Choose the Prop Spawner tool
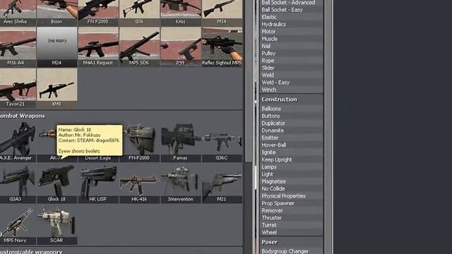Image resolution: width=452 pixels, height=254 pixels. 291,203
